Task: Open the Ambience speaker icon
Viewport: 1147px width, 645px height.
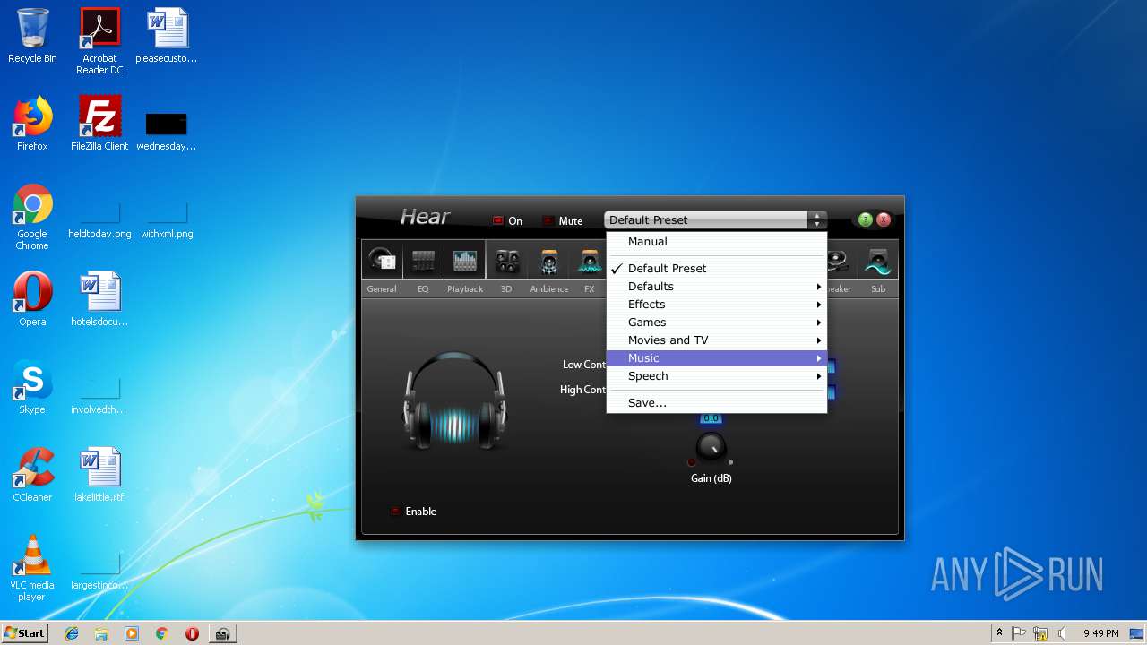Action: click(549, 261)
